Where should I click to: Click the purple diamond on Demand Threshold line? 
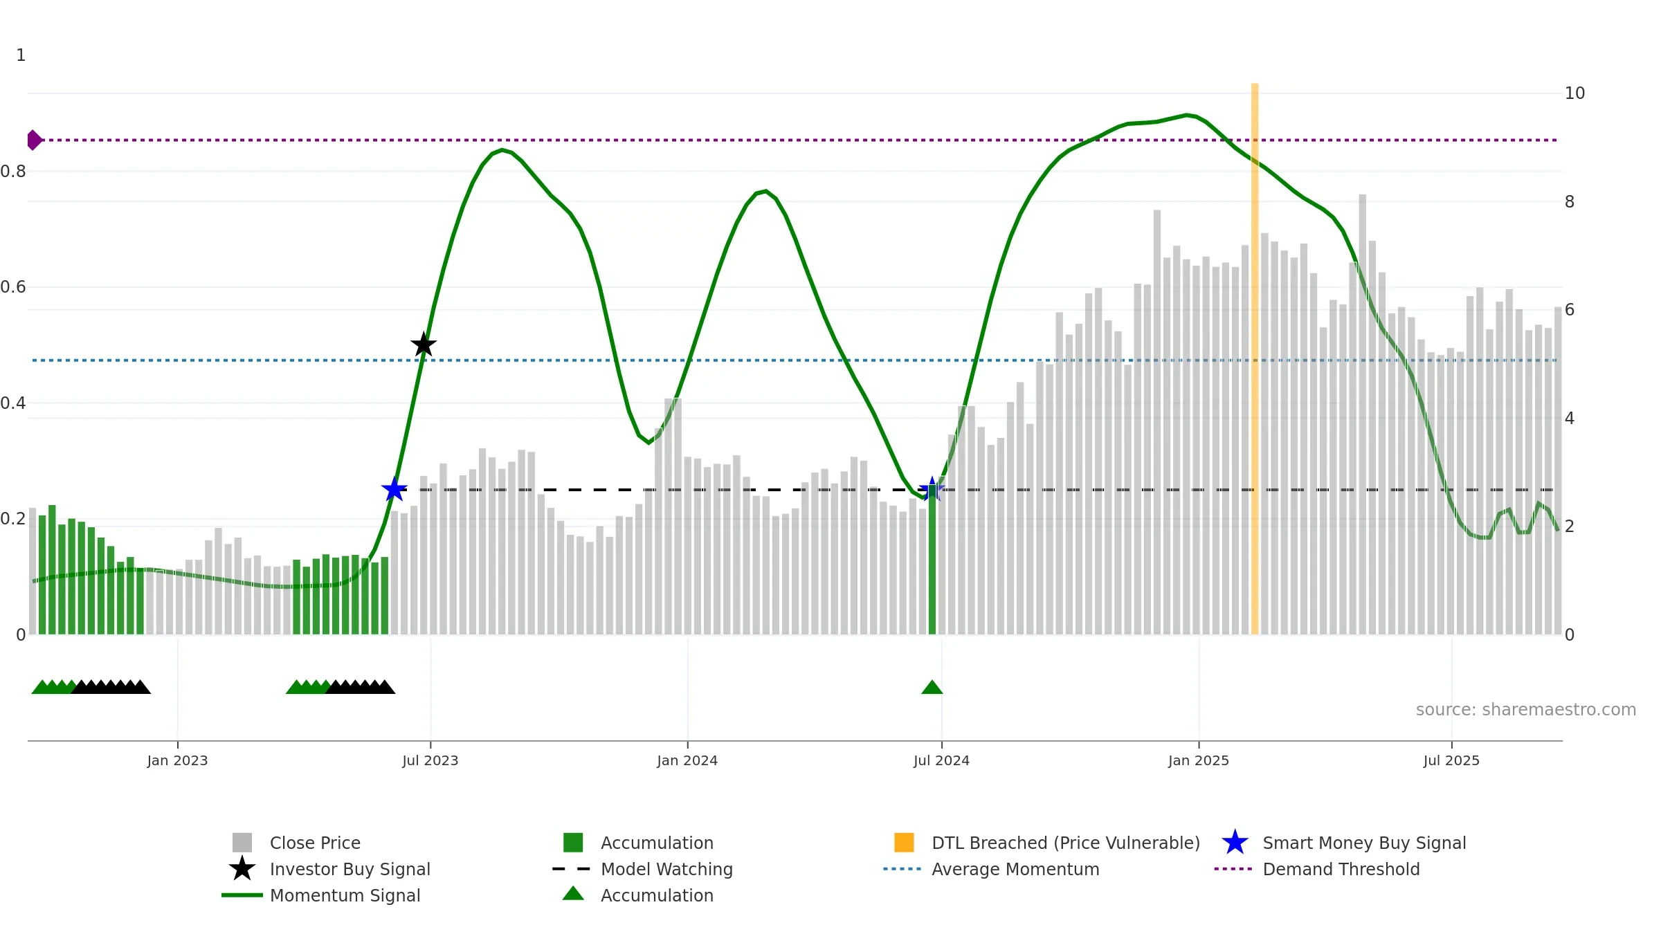pyautogui.click(x=34, y=140)
